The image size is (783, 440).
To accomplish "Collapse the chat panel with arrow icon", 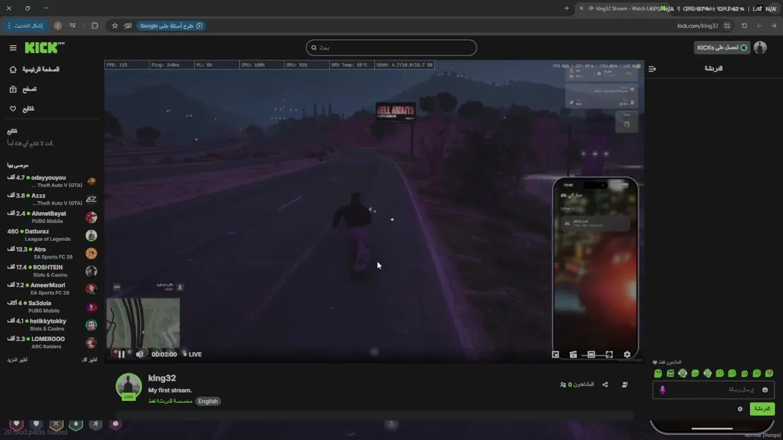I will point(652,69).
